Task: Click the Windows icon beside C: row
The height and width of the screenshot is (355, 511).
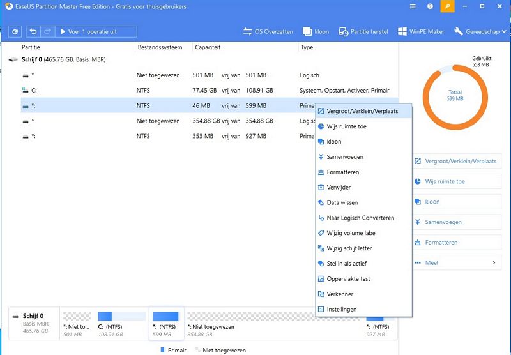Action: (x=25, y=90)
